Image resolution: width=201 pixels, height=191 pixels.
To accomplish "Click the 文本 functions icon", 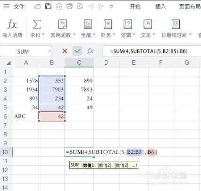I will [148, 24].
